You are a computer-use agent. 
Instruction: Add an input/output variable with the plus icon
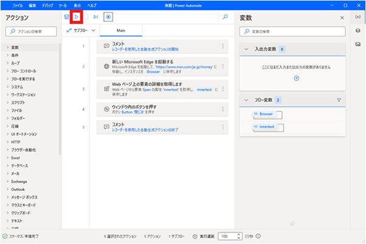coord(297,78)
